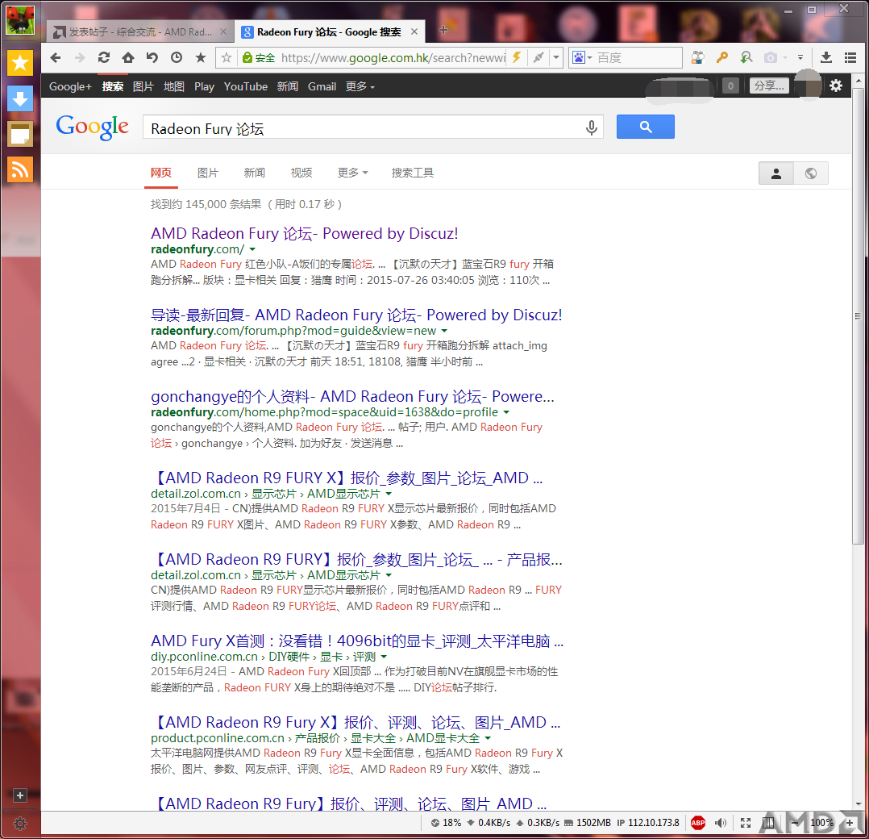Viewport: 869px width, 839px height.
Task: Select the 新闻 search results tab
Action: [x=255, y=173]
